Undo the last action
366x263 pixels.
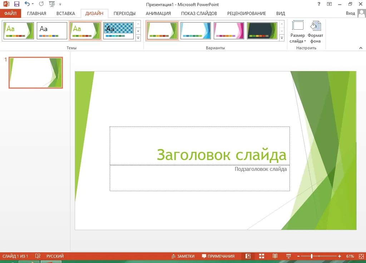click(x=27, y=4)
